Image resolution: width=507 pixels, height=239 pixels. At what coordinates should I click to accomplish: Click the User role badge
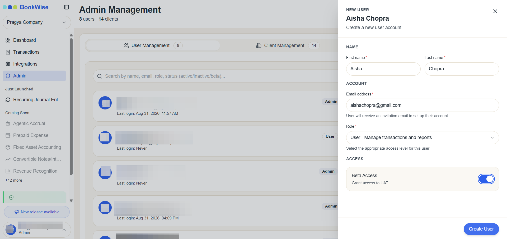pos(330,136)
